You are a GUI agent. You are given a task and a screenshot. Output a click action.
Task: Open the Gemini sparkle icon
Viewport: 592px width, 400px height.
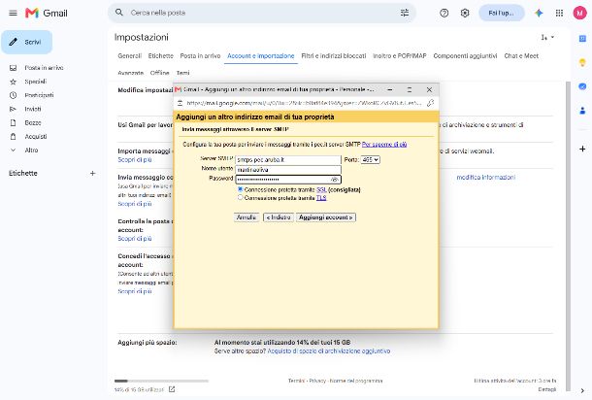[539, 13]
